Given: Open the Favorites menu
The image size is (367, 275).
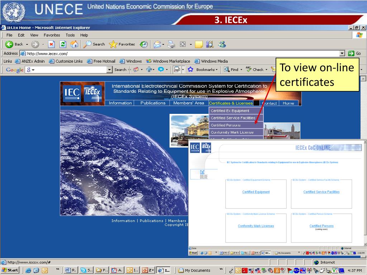Looking at the screenshot, I should pyautogui.click(x=52, y=35).
